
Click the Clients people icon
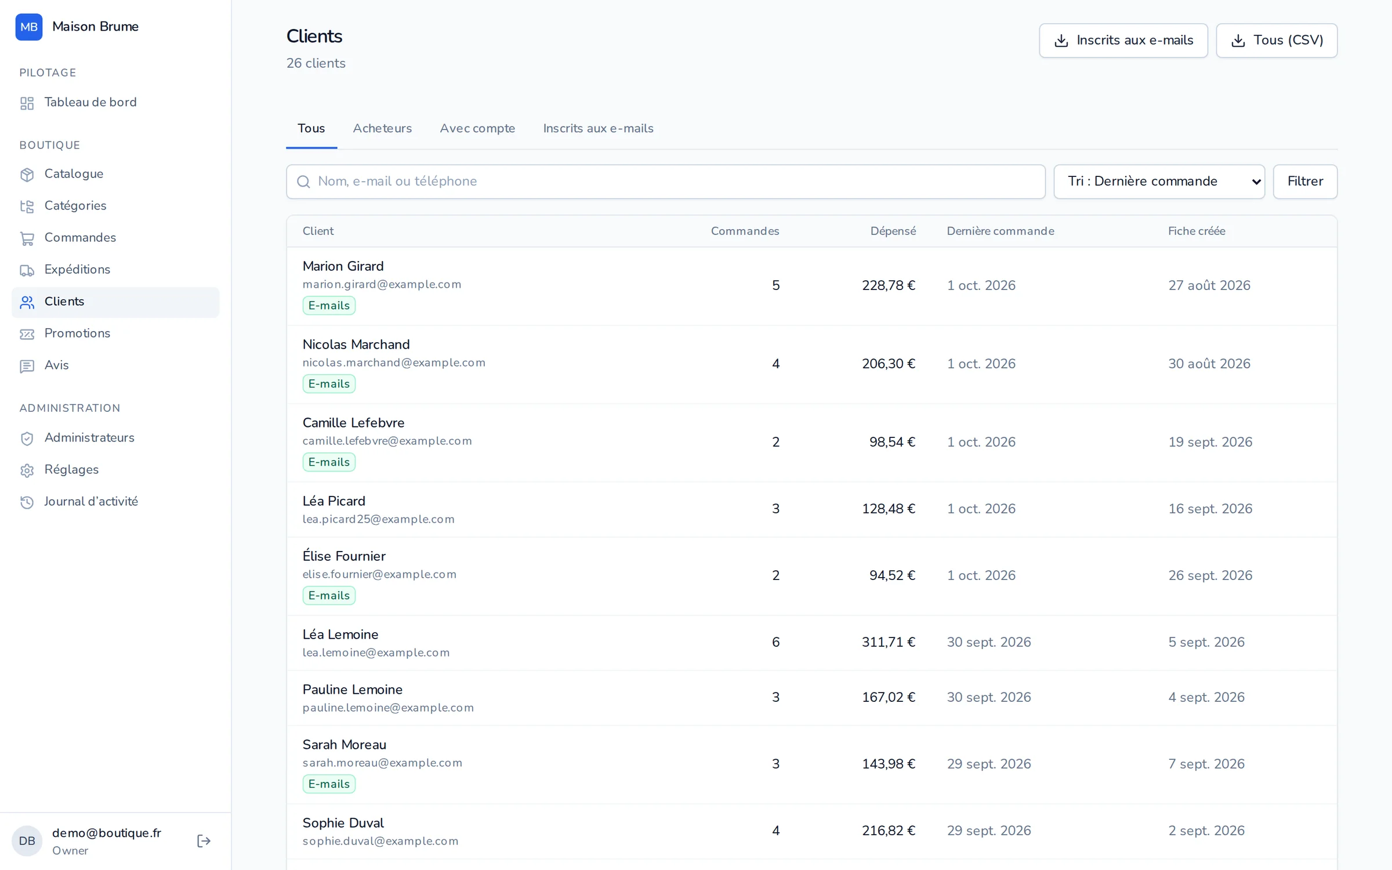click(27, 302)
